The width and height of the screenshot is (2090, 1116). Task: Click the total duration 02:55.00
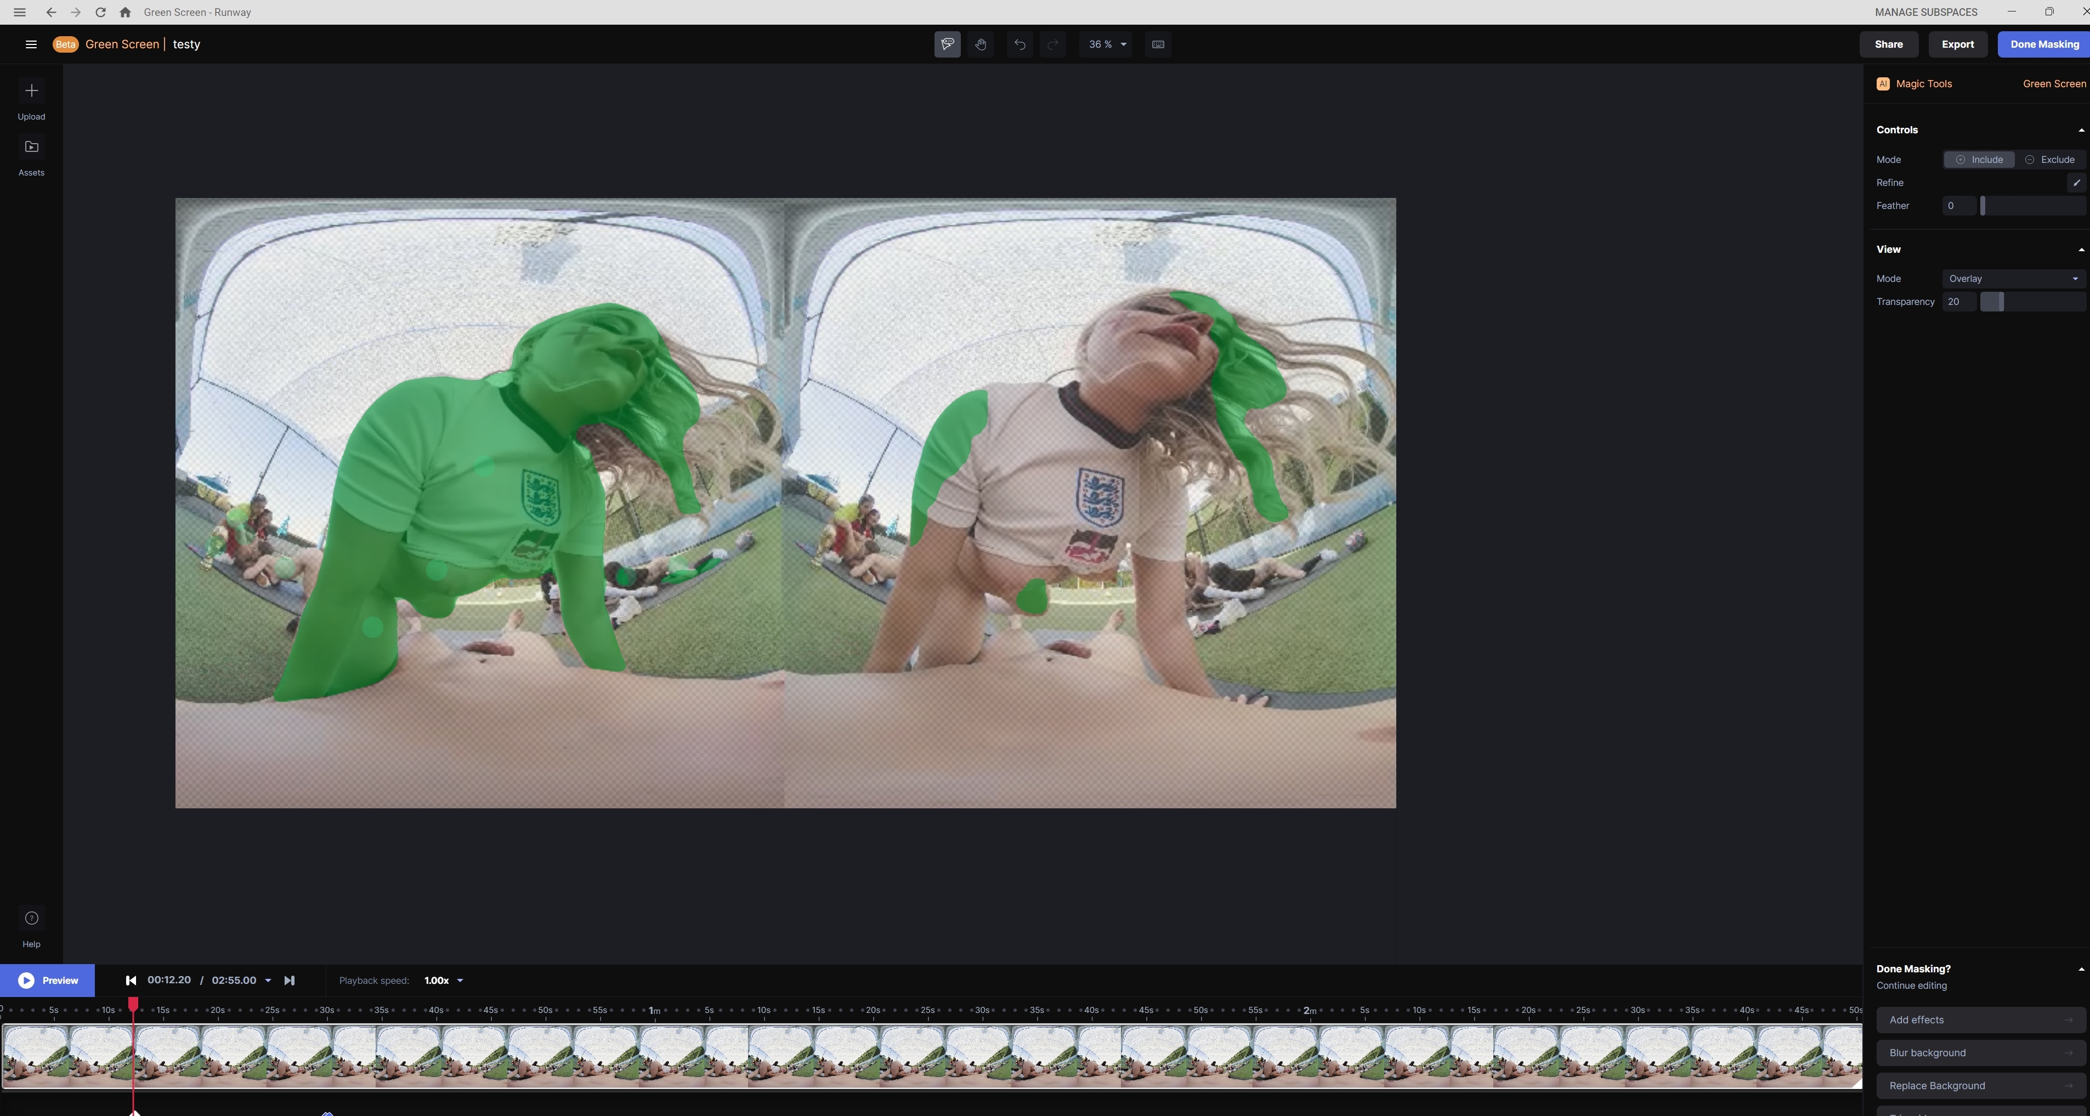coord(234,981)
